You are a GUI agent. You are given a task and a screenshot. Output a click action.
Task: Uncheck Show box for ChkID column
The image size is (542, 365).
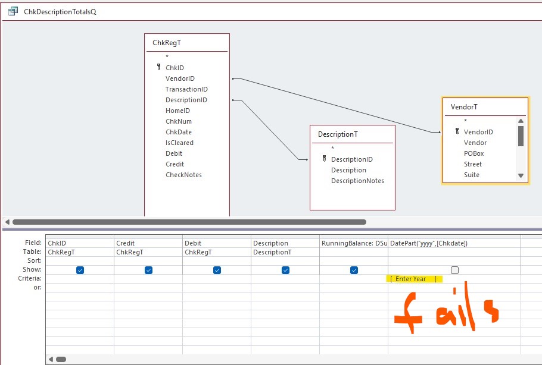pos(80,270)
